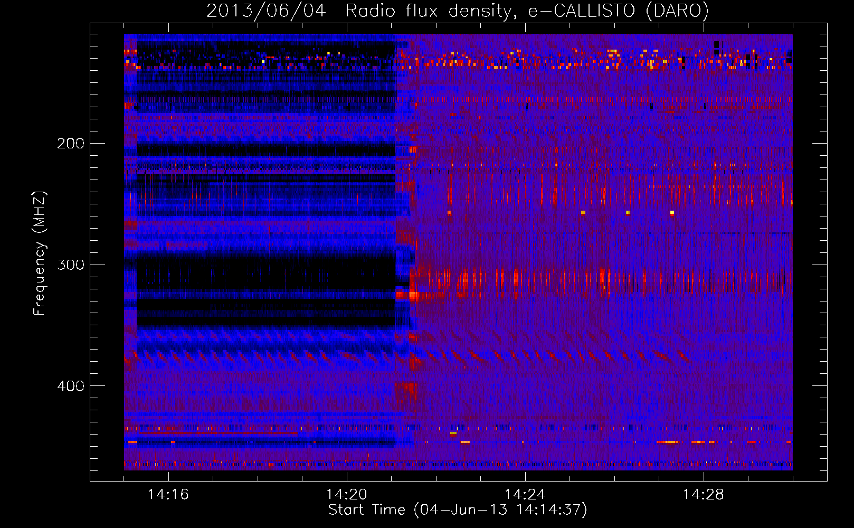Click the 400 frequency tick label

[x=71, y=386]
